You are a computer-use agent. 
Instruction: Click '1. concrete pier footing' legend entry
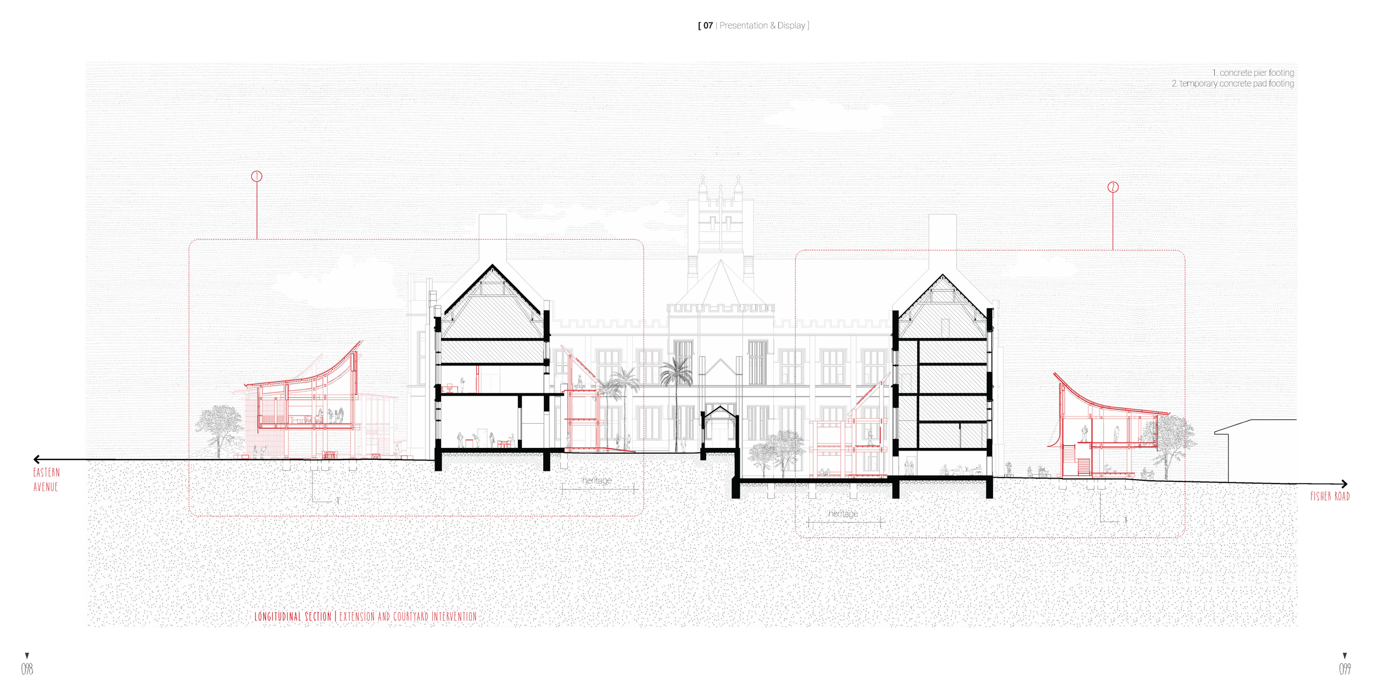[x=1253, y=73]
